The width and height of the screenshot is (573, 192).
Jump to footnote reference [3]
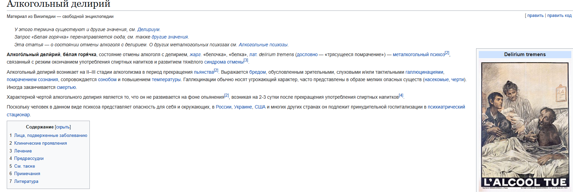(246, 60)
